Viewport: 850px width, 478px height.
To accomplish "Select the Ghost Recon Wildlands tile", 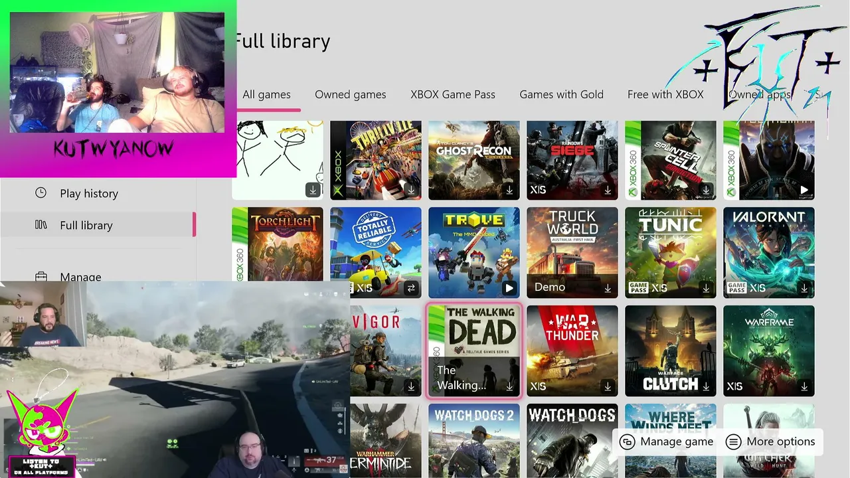I will click(x=474, y=160).
